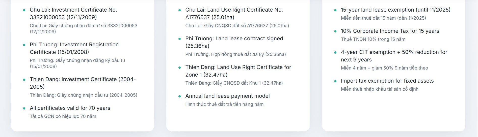Click the 4-year CIT exemption entry

coord(394,56)
